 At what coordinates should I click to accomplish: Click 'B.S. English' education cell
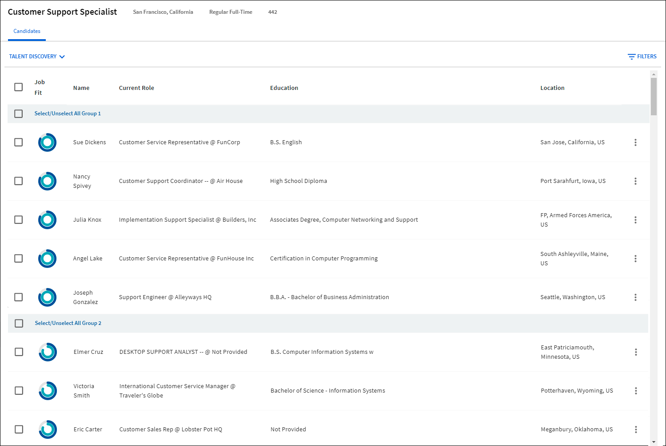coord(286,142)
